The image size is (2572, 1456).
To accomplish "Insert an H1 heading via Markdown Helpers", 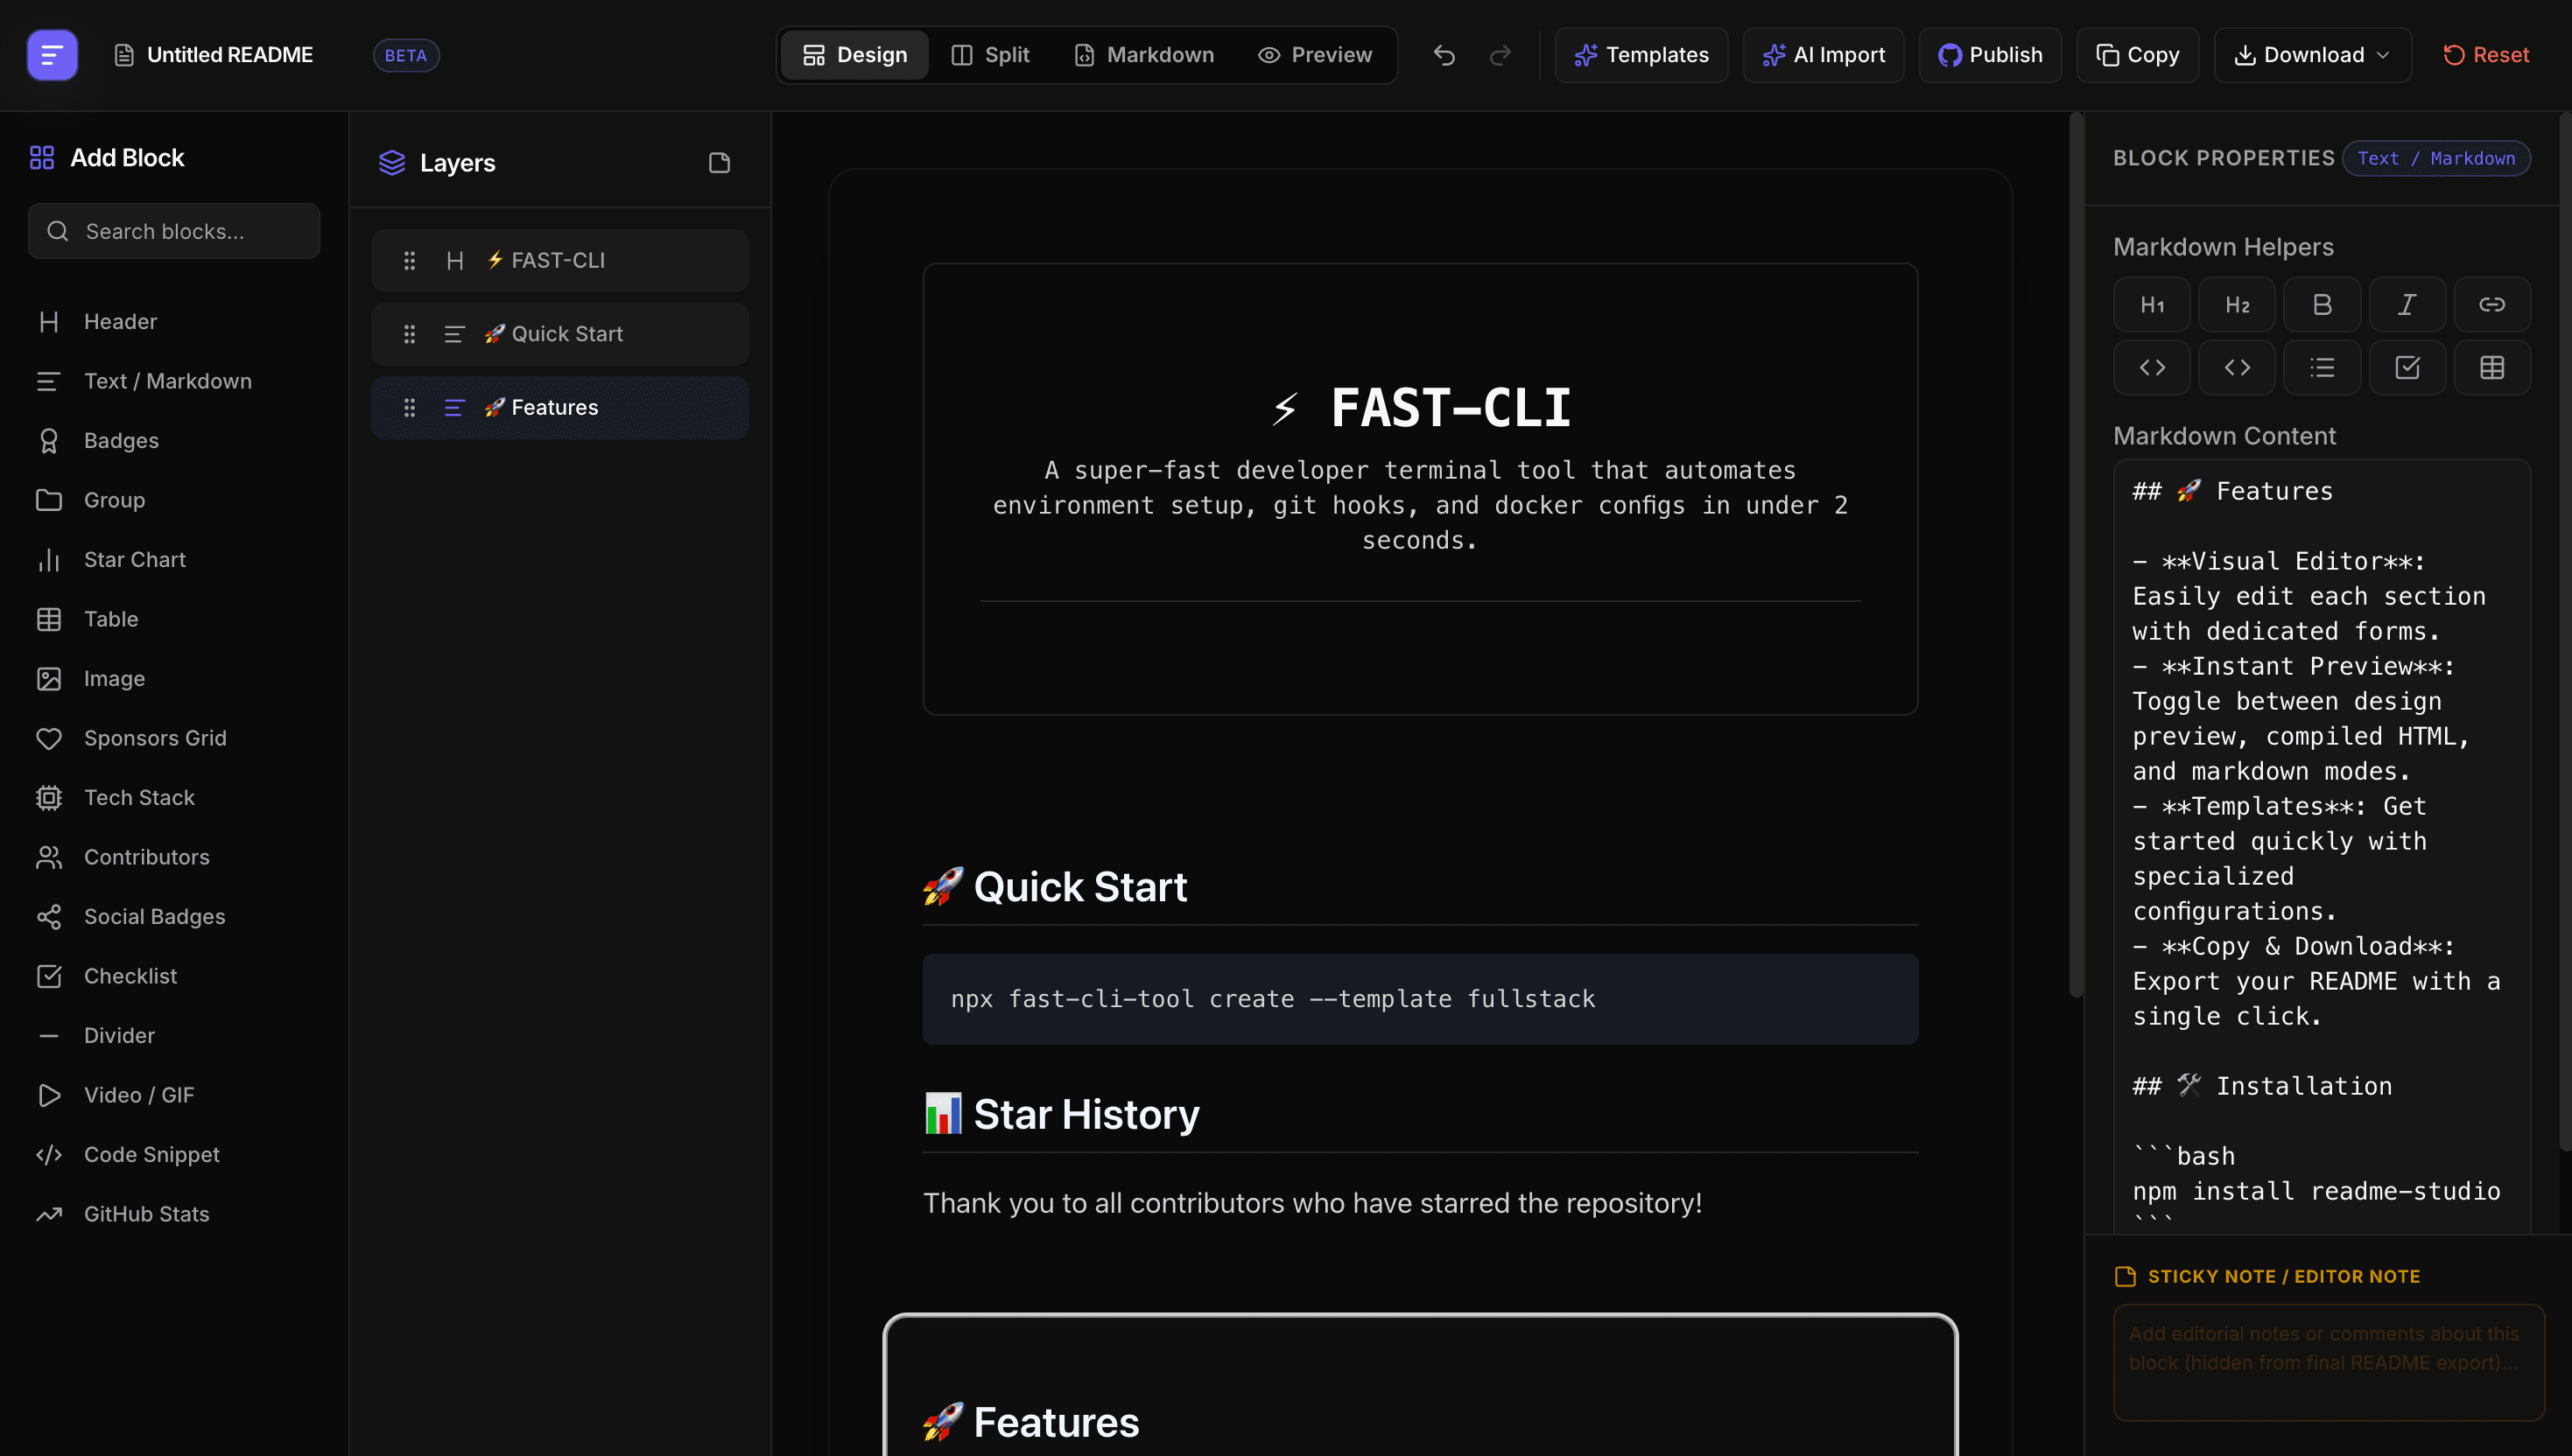I will (x=2152, y=305).
